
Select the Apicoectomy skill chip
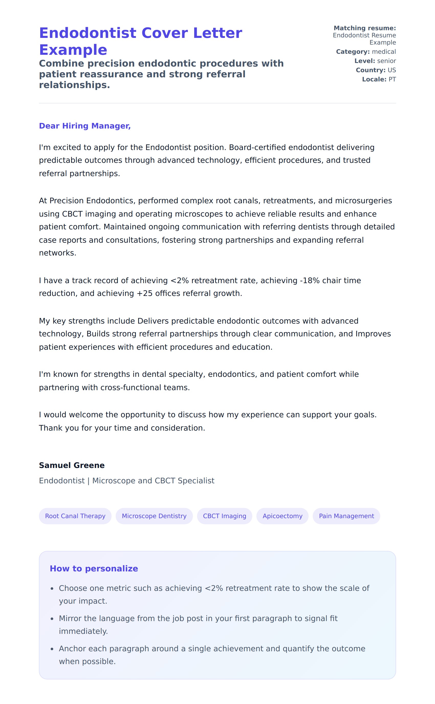click(282, 516)
